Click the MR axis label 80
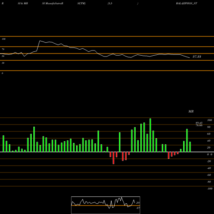 [x=209, y=127]
